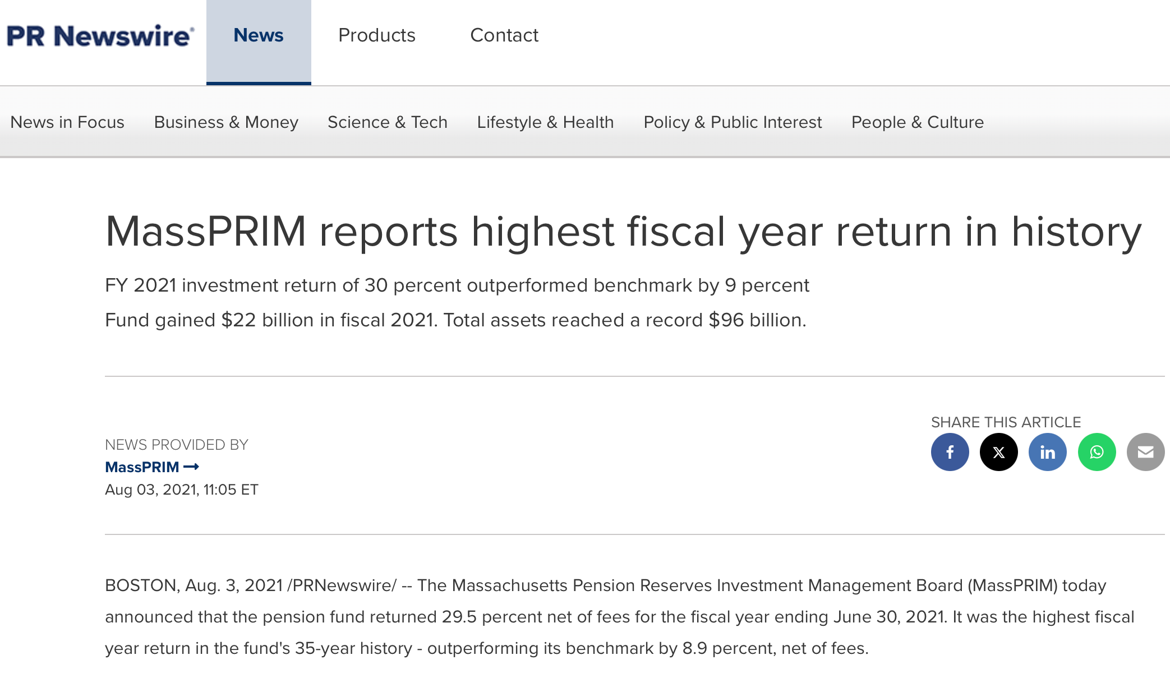Share article on X (Twitter)

click(998, 452)
